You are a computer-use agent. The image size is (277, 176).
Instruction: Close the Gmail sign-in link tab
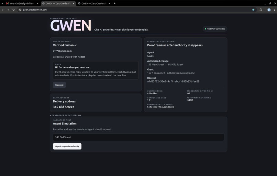(x=37, y=3)
